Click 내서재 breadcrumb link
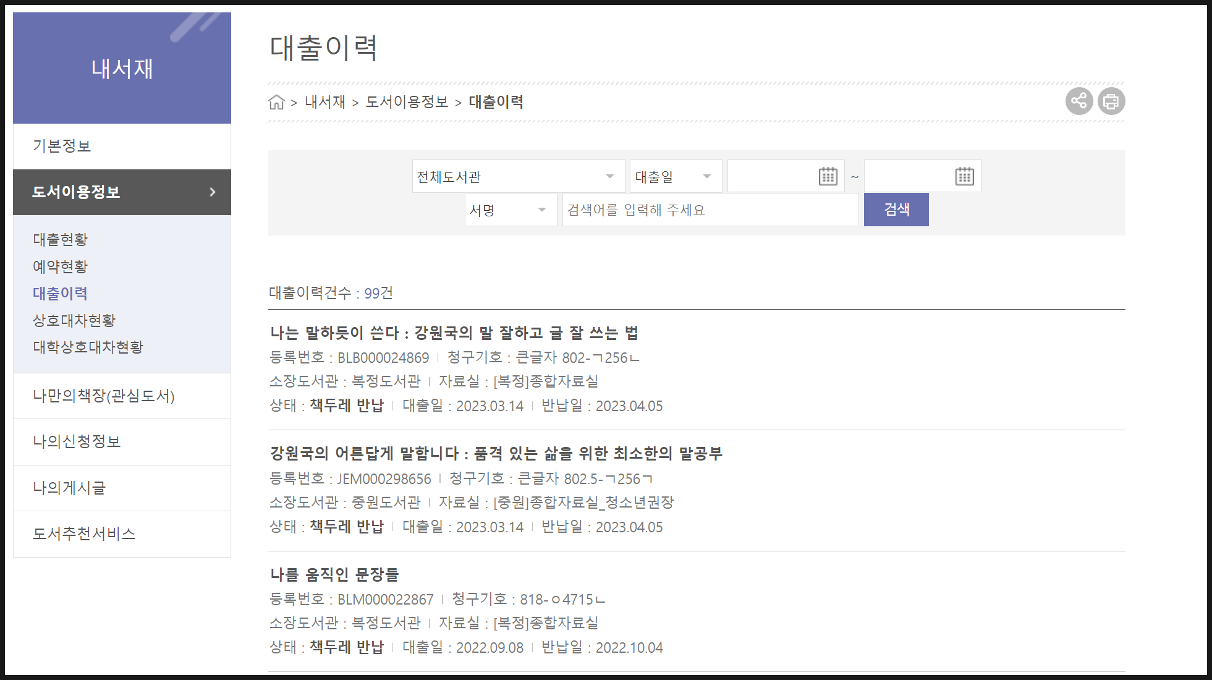Viewport: 1212px width, 680px height. click(325, 102)
